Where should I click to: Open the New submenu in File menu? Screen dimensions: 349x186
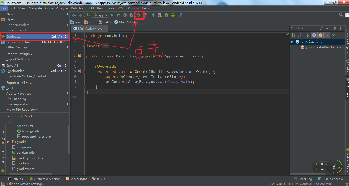tap(35, 14)
